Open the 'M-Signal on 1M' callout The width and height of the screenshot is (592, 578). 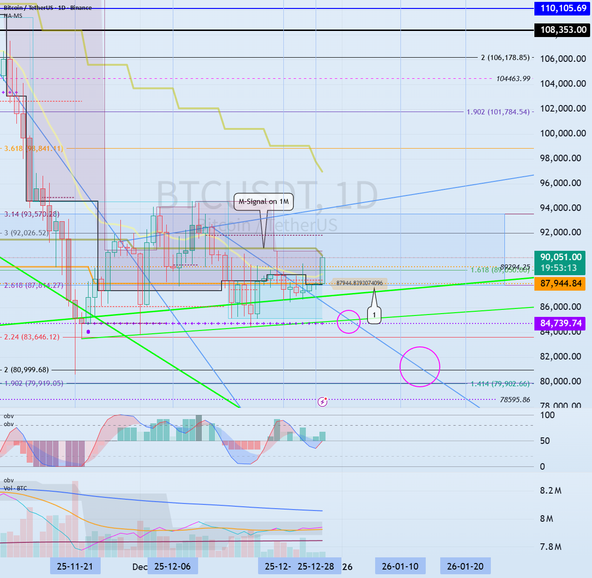[x=264, y=202]
